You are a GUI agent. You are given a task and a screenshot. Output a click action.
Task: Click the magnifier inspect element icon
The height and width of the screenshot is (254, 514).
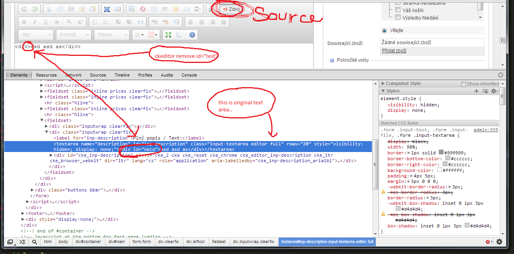click(34, 242)
